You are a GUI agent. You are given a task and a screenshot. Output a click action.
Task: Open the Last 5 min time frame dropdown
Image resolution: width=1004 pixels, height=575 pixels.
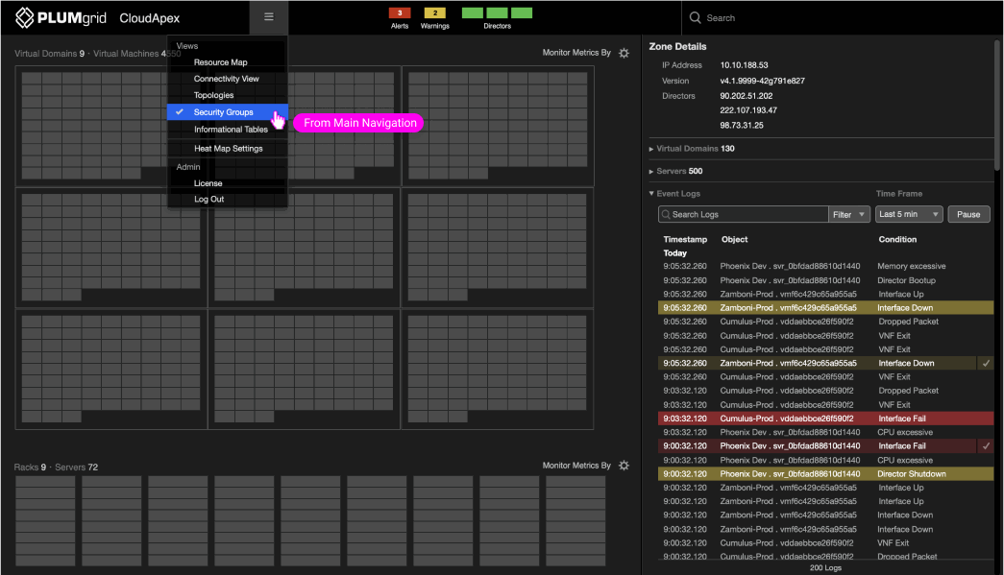click(909, 214)
